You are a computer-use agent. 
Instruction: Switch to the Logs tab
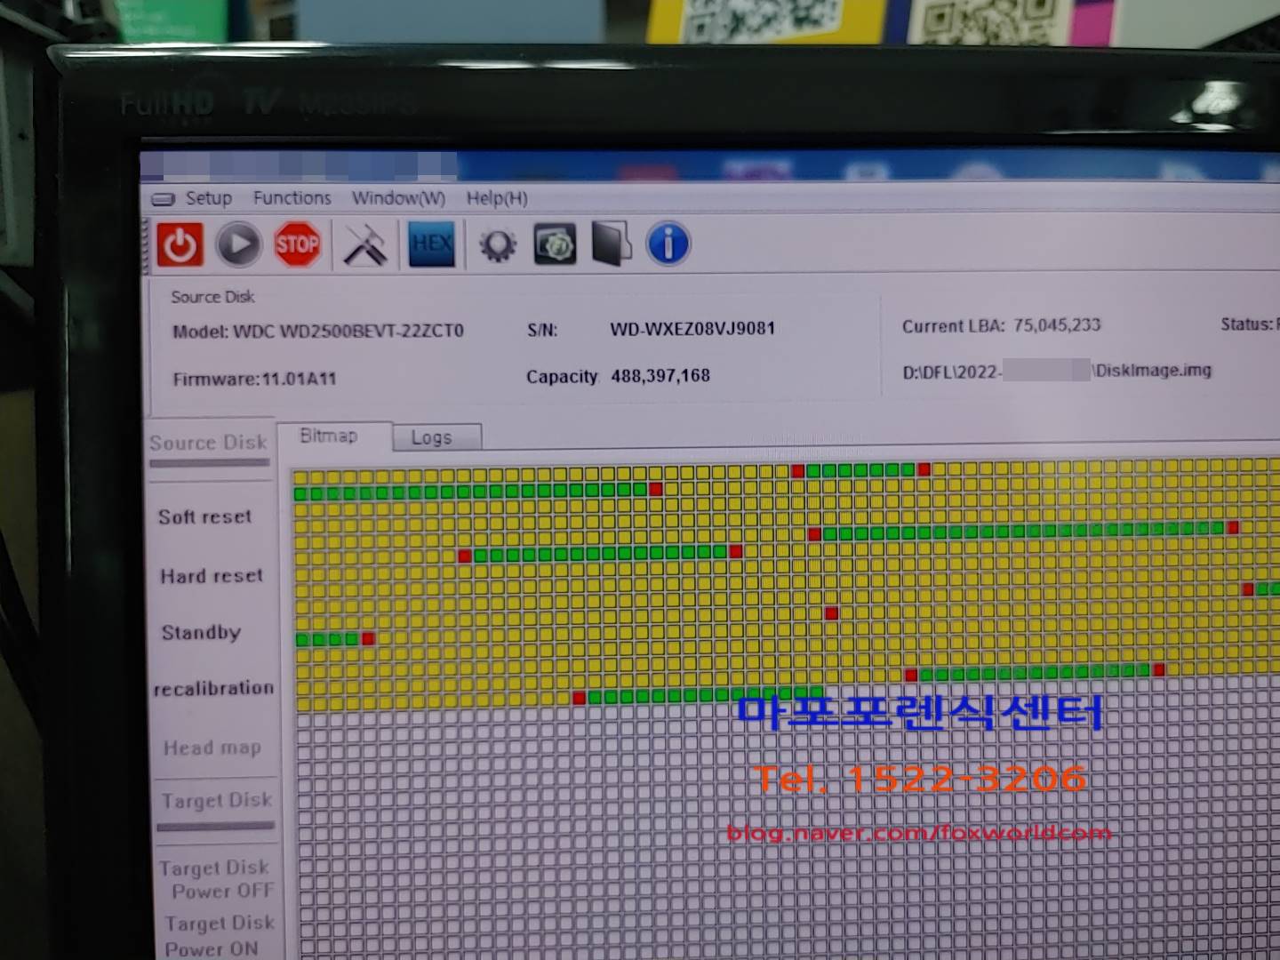436,437
